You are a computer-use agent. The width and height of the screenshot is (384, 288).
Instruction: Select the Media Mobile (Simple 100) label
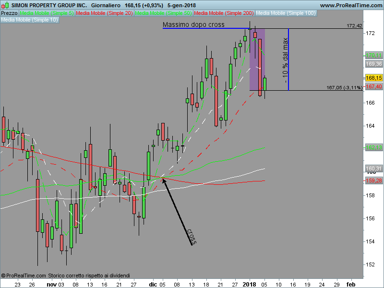pos(286,13)
